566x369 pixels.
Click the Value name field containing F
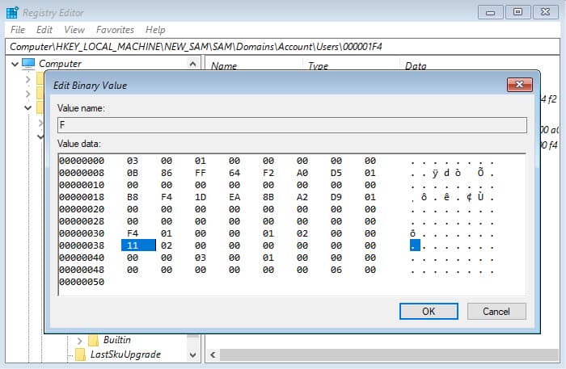[x=292, y=125]
